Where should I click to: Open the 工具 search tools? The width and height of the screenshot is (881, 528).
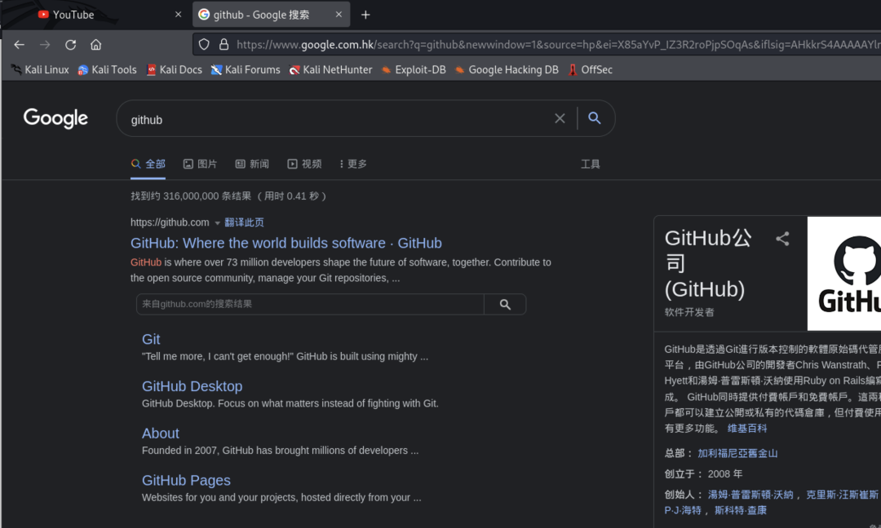pos(590,164)
